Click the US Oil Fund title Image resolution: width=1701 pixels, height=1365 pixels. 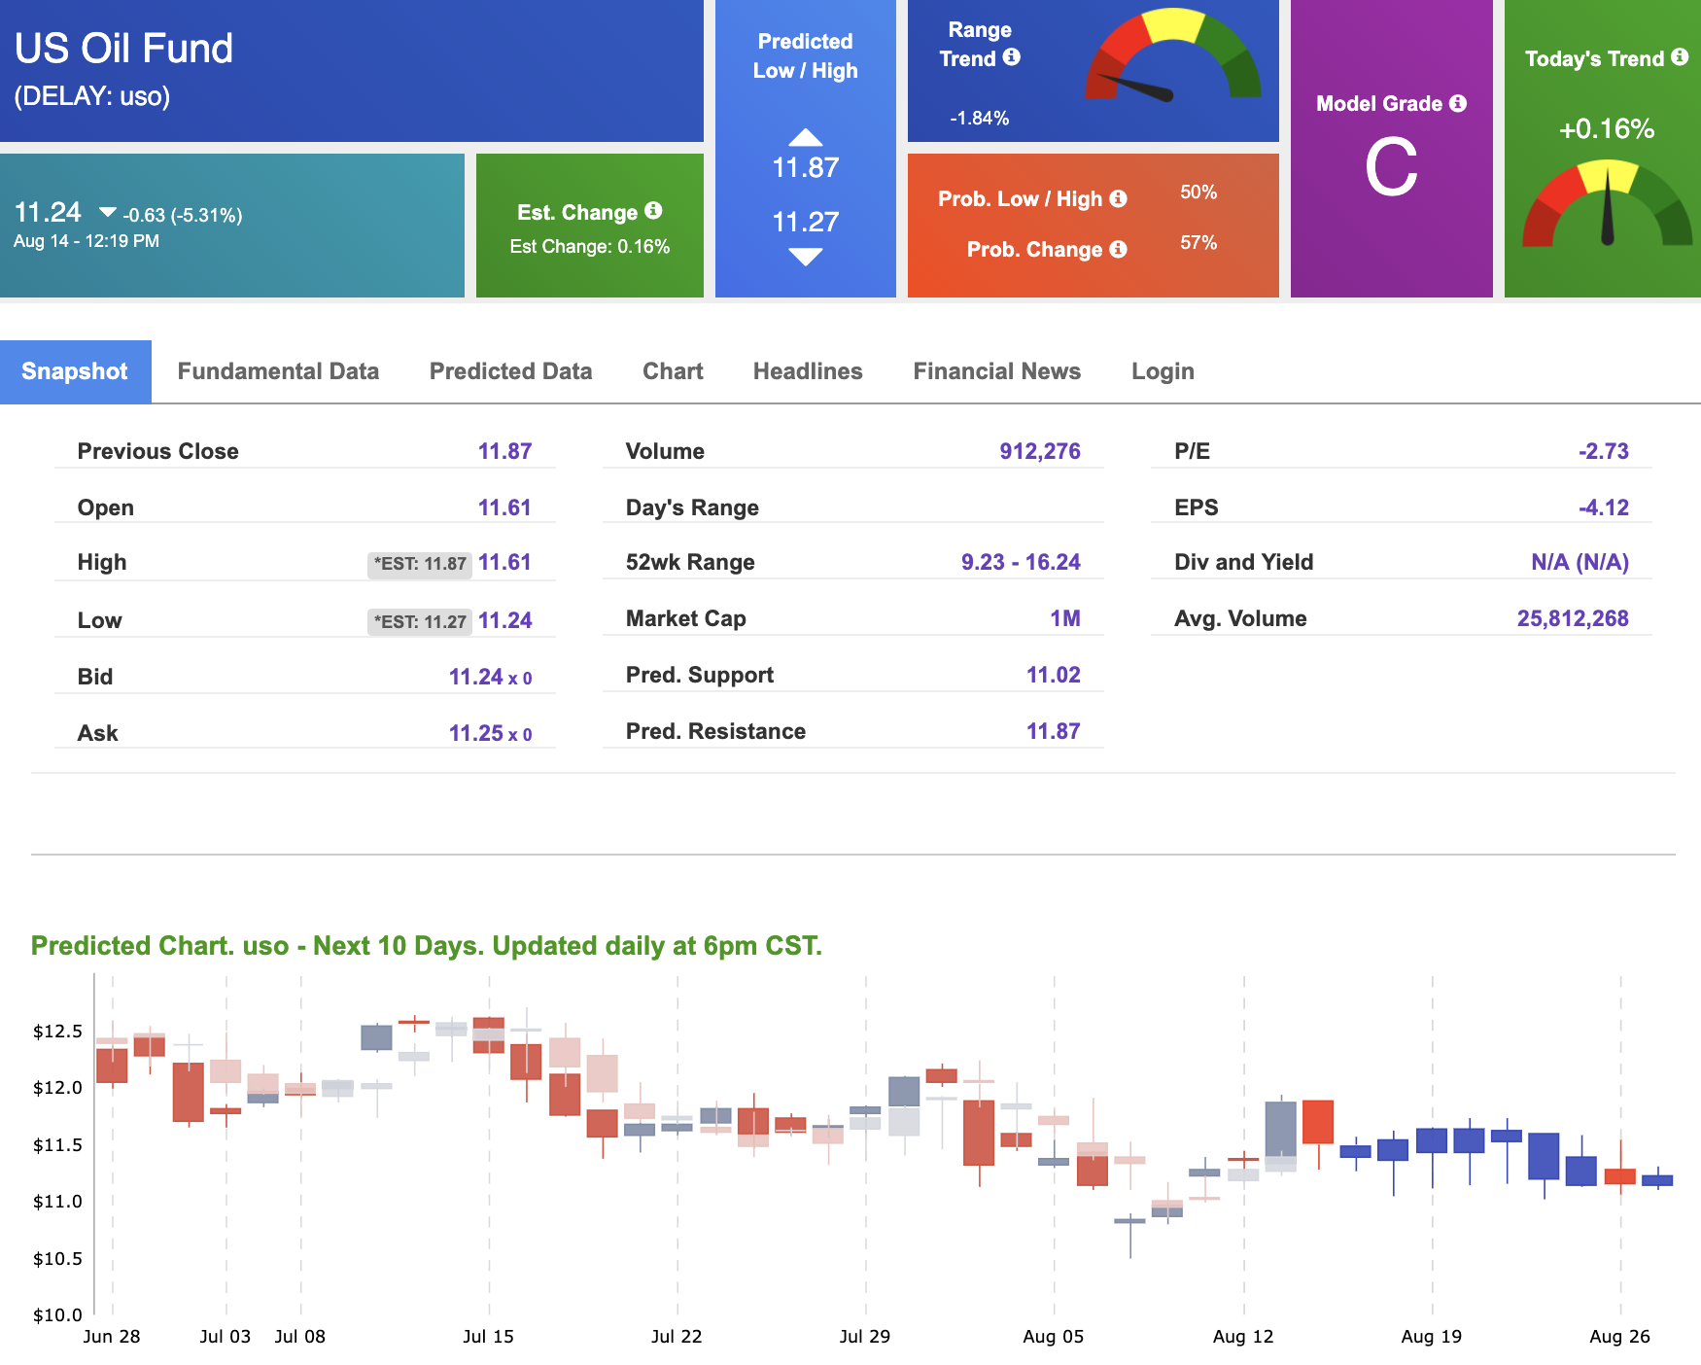pyautogui.click(x=123, y=49)
